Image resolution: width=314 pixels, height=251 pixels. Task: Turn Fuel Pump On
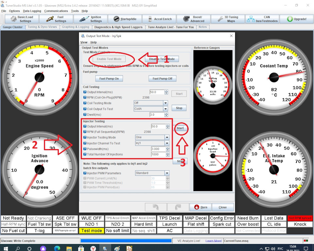tap(109, 79)
